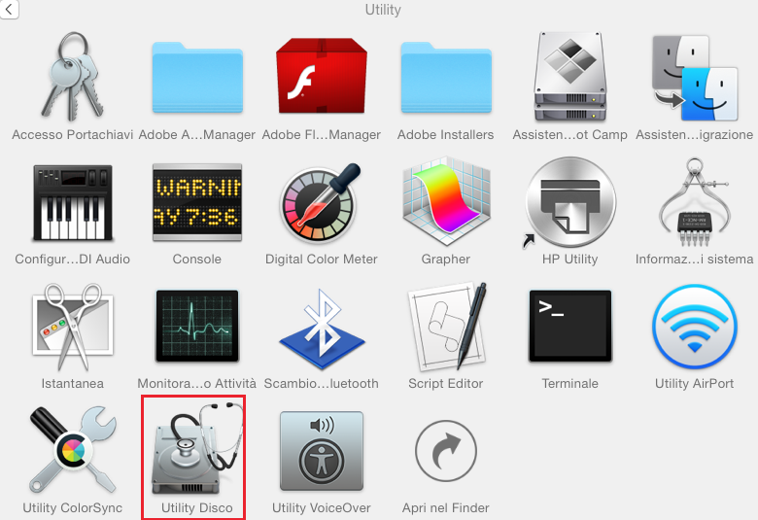
Task: Click the "Utility ColorSync" label text
Action: click(73, 508)
